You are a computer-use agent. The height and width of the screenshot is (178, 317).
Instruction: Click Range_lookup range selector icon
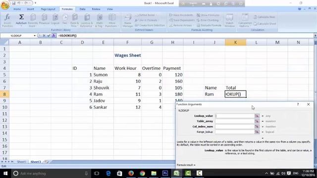point(257,132)
